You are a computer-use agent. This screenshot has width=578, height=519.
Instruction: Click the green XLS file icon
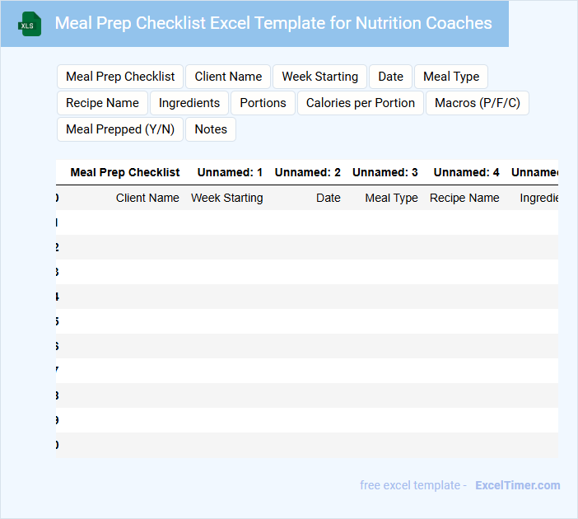[30, 24]
